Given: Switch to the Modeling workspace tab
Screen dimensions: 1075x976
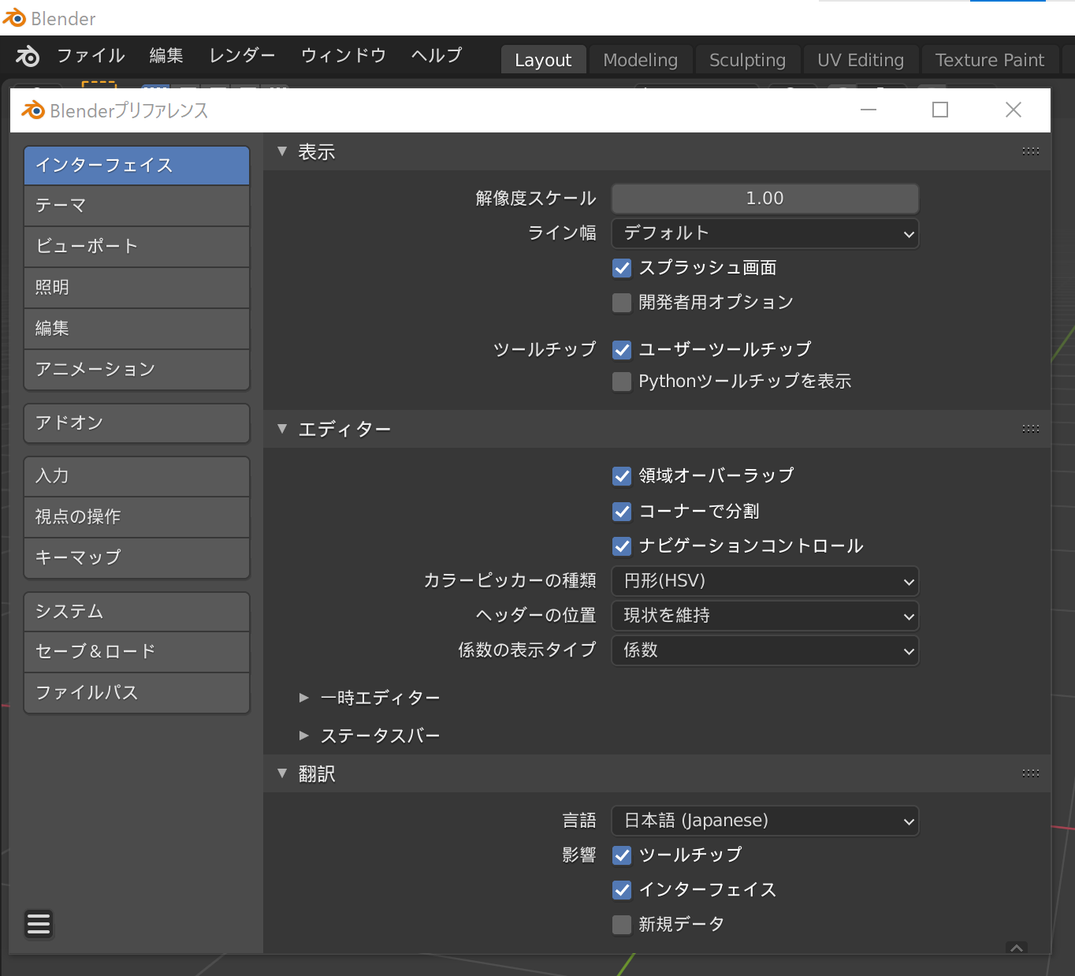Looking at the screenshot, I should pyautogui.click(x=641, y=60).
